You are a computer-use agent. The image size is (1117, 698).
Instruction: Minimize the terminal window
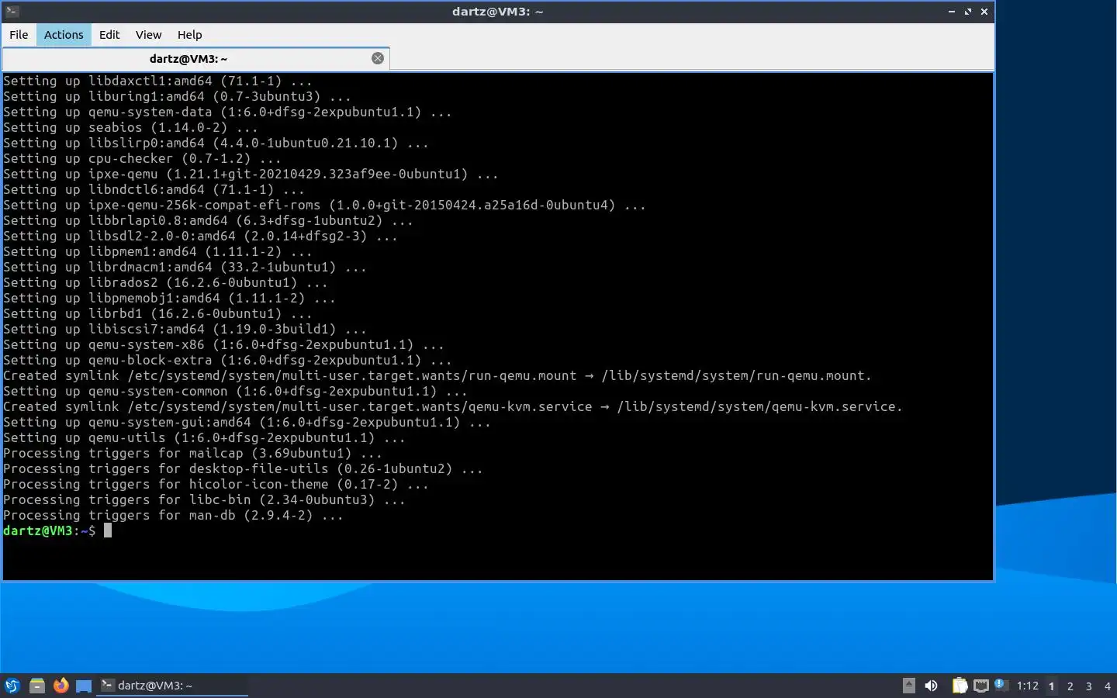tap(951, 12)
